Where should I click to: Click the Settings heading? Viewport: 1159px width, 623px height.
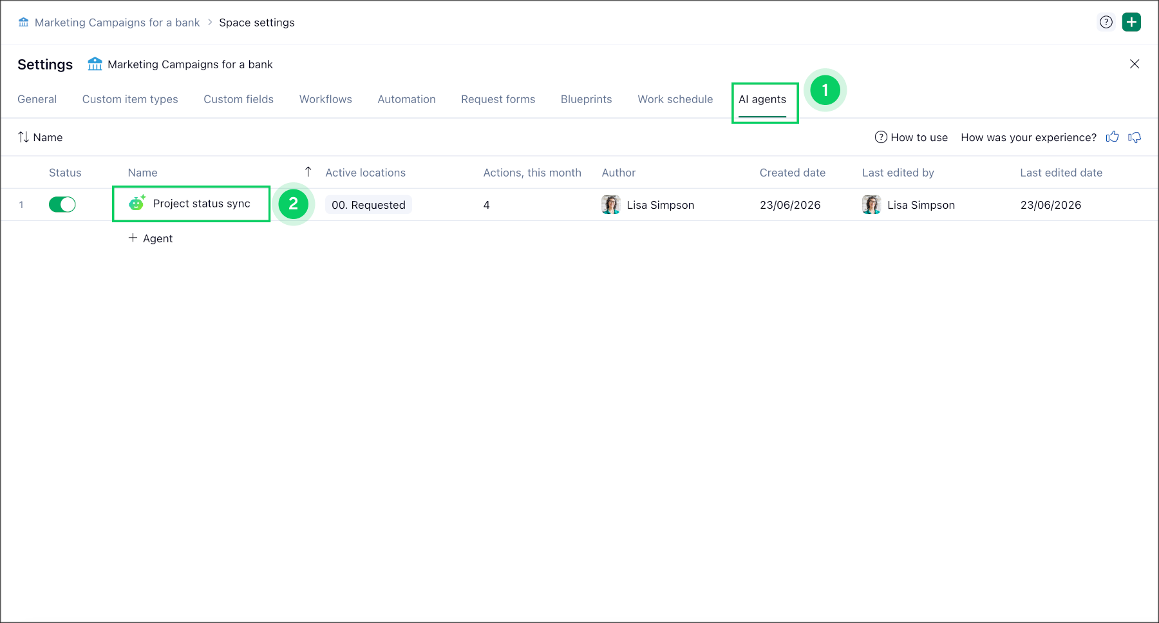click(45, 64)
